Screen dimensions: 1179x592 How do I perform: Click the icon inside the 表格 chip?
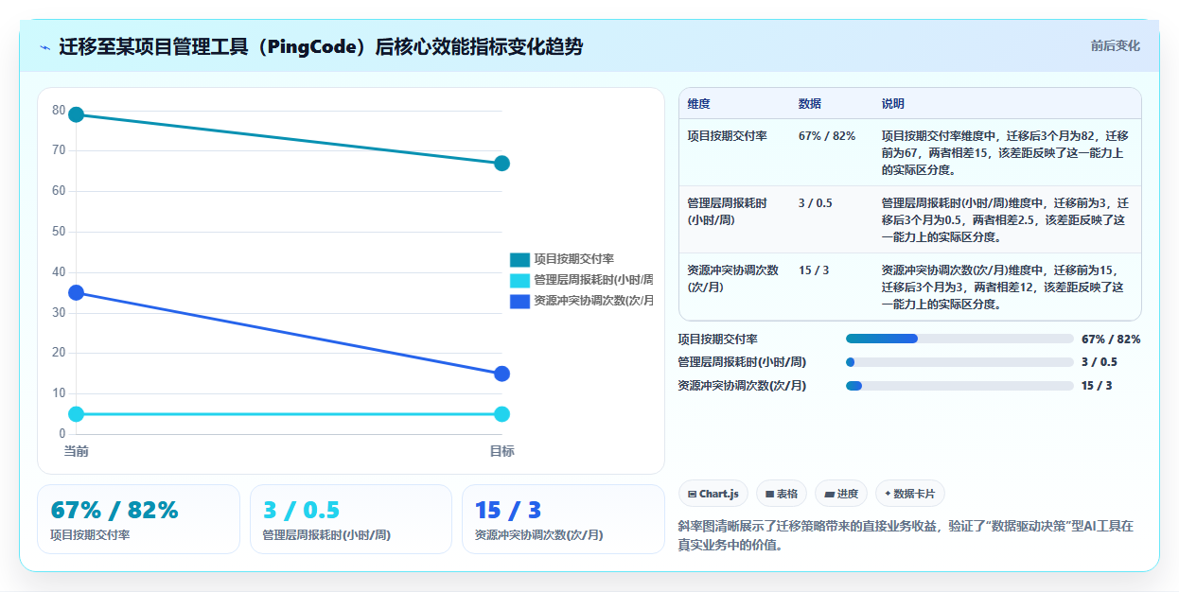click(x=770, y=494)
